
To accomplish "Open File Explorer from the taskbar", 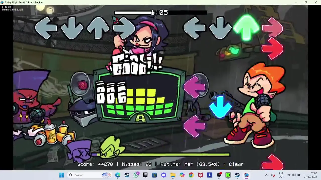I will click(173, 175).
